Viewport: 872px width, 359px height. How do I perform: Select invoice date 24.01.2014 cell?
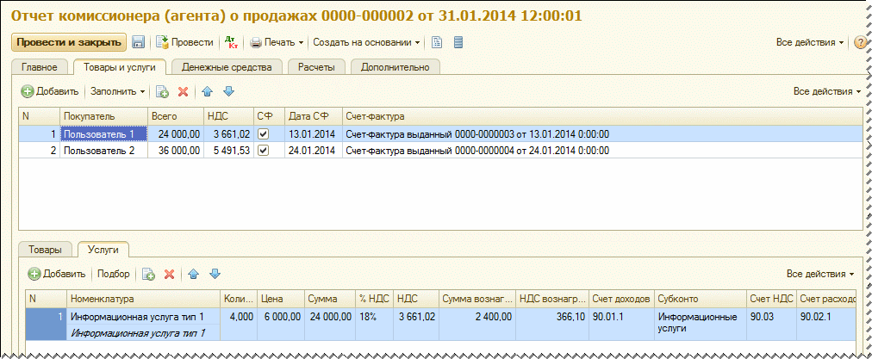click(313, 150)
